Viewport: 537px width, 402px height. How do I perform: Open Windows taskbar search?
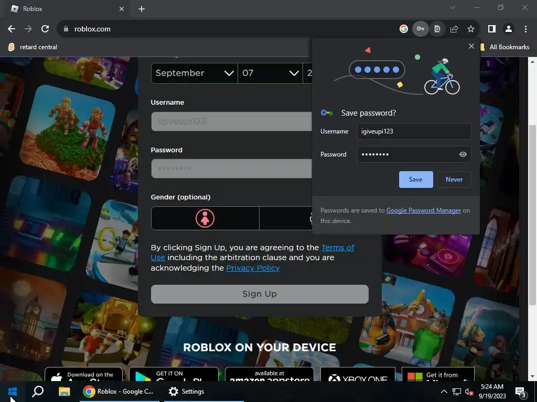tap(38, 392)
